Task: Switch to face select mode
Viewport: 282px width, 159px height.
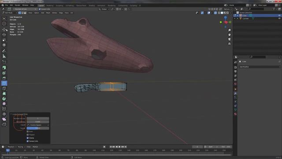Action: coord(25,13)
